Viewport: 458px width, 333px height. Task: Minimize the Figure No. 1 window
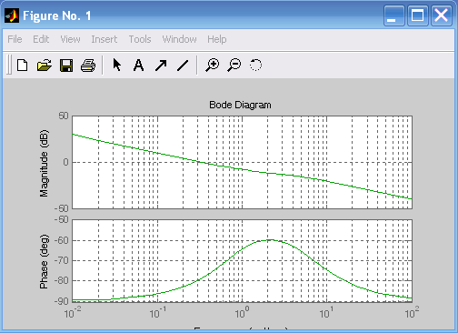tap(394, 15)
